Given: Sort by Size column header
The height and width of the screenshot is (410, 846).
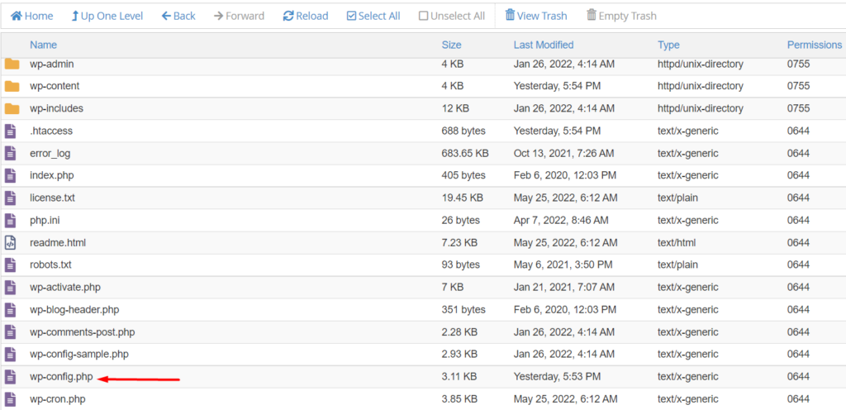Looking at the screenshot, I should (451, 45).
